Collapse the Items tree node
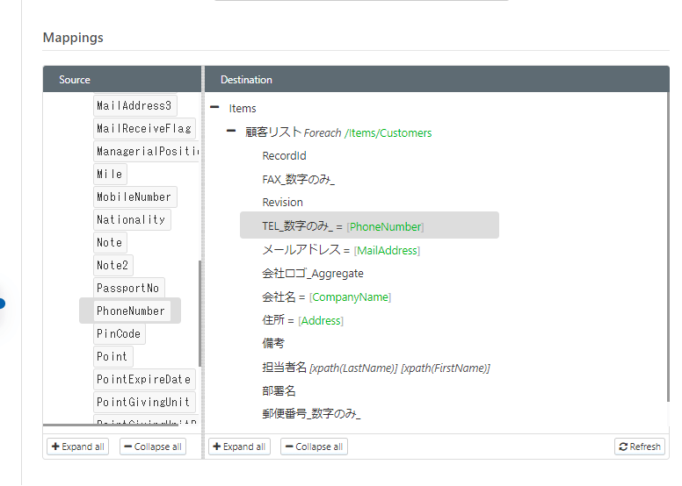 tap(214, 108)
